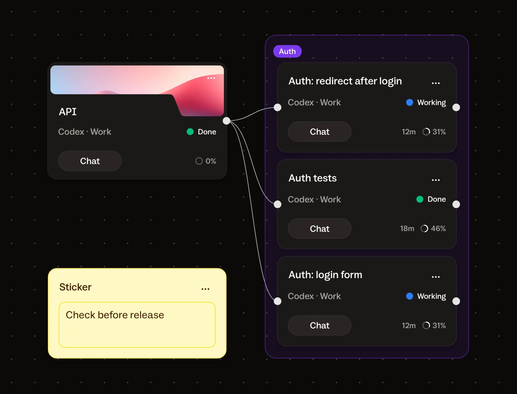Click the green Done status dot on API card

tap(190, 132)
